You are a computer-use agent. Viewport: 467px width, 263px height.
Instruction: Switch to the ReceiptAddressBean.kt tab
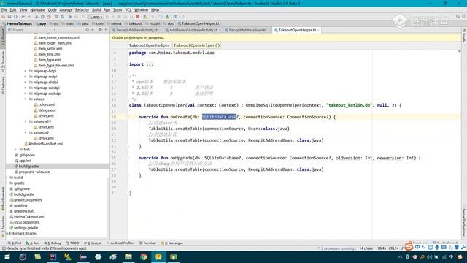[x=248, y=30]
